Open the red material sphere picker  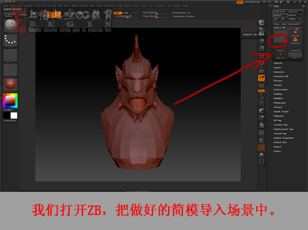point(10,84)
